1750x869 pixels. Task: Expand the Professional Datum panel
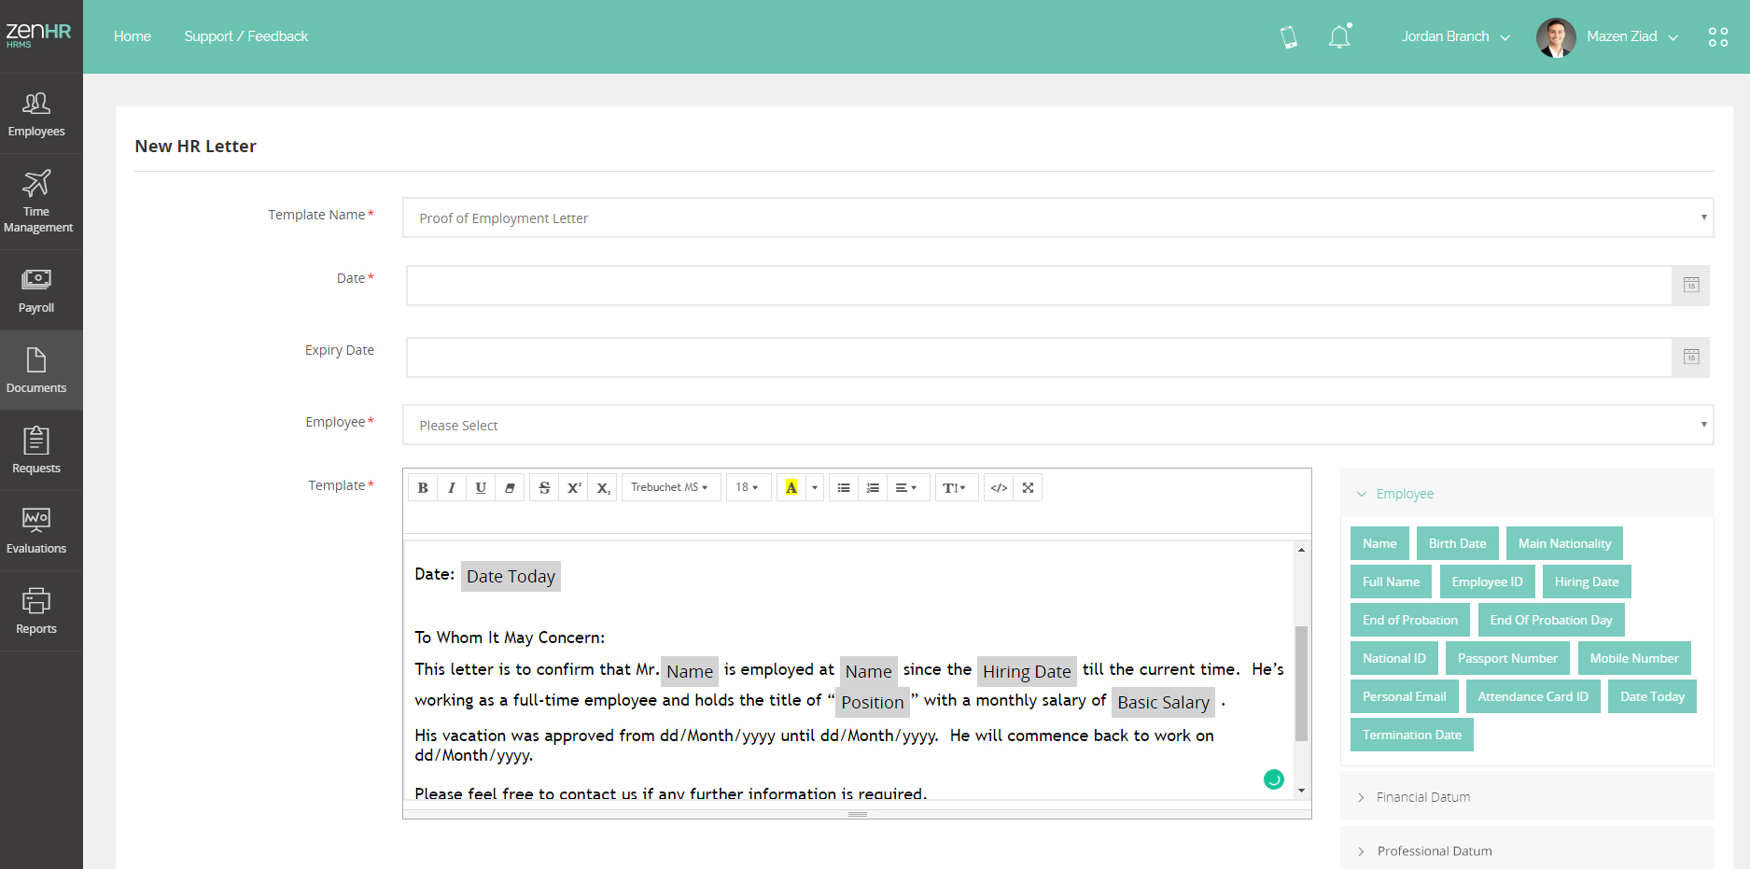[x=1527, y=850]
